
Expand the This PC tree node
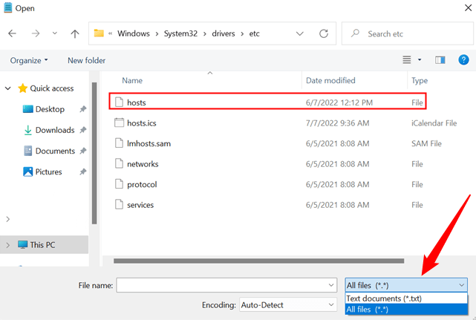(8, 245)
